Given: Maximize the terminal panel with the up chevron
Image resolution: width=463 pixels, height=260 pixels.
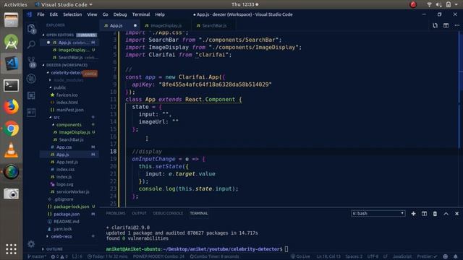Looking at the screenshot, I should pos(446,214).
